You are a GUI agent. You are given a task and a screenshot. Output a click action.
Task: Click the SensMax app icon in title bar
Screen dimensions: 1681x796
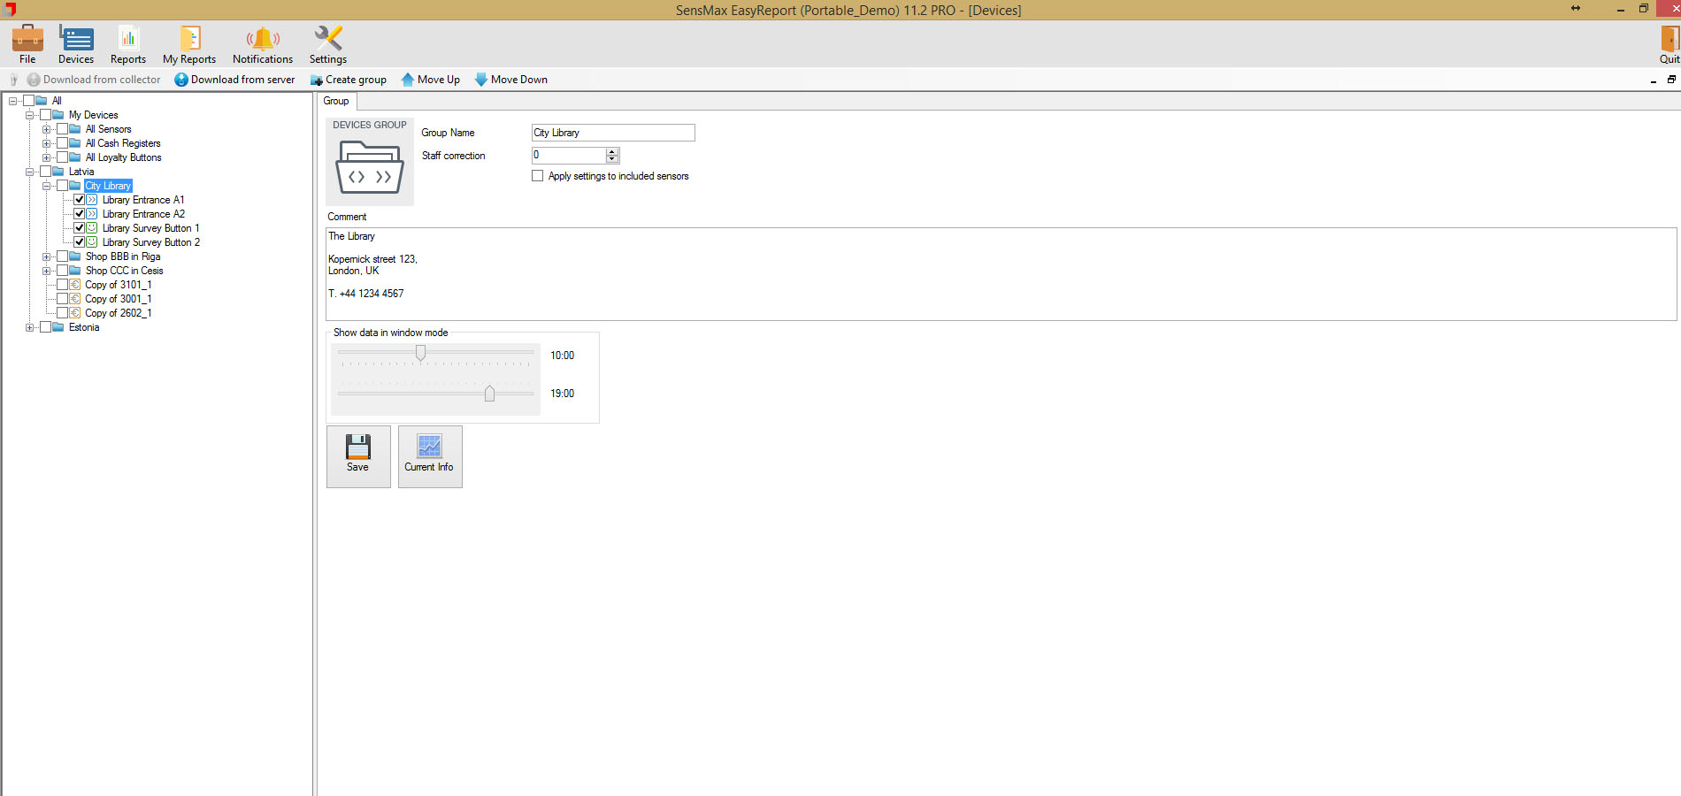point(10,10)
